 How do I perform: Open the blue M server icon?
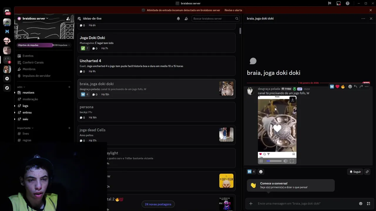pyautogui.click(x=7, y=31)
